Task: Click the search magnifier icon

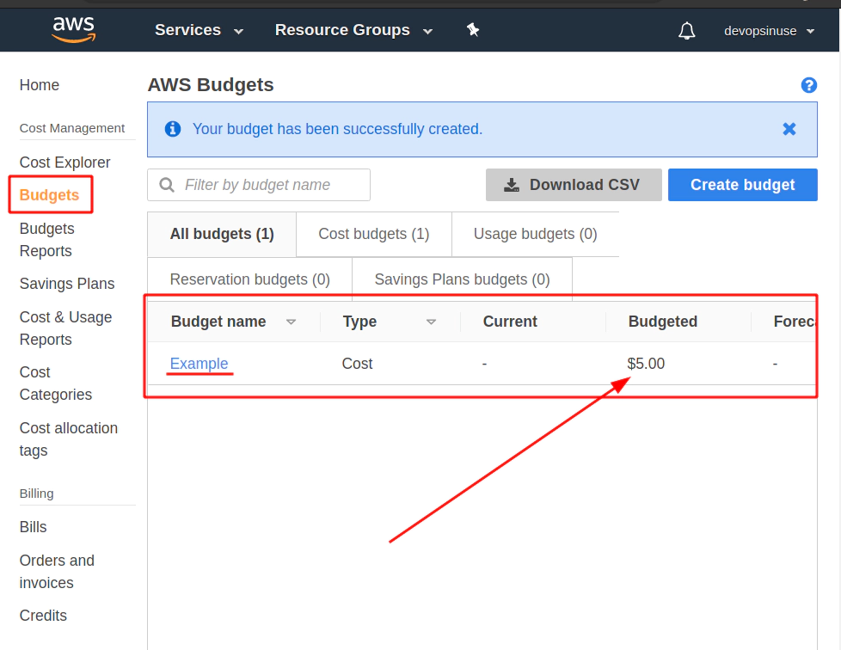Action: coord(167,185)
